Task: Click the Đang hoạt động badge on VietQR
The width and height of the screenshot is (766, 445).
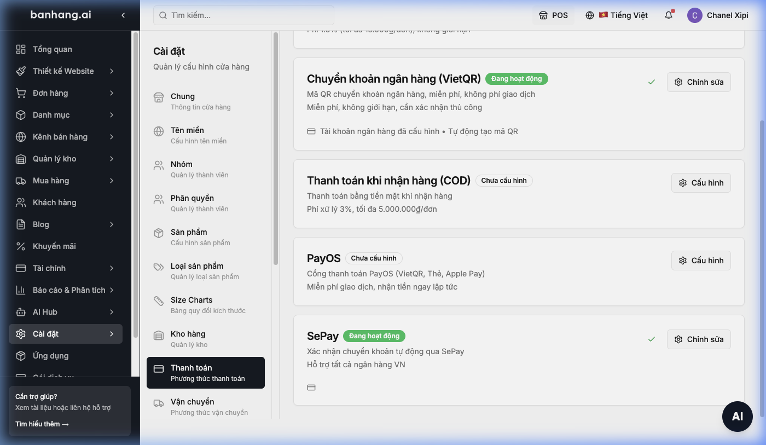Action: pyautogui.click(x=517, y=79)
